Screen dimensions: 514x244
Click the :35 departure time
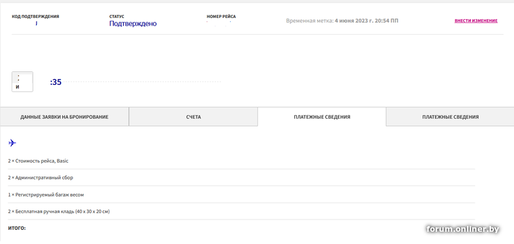coord(56,82)
